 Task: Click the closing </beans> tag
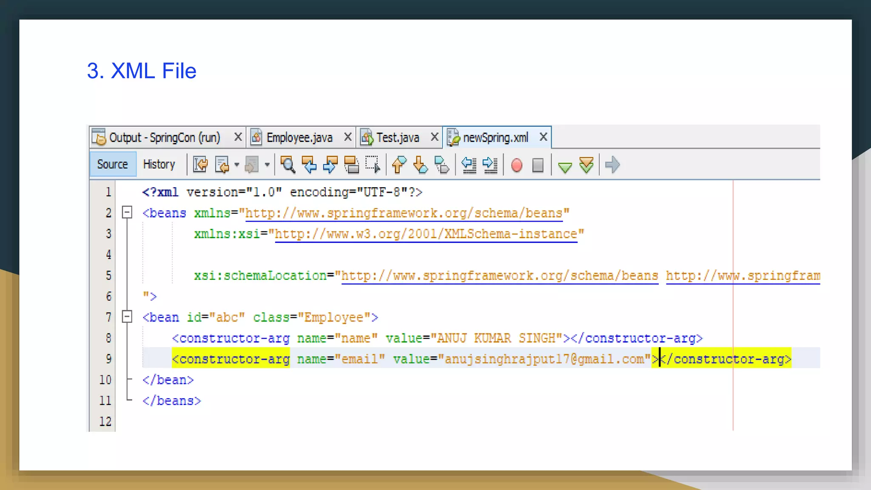(x=171, y=401)
